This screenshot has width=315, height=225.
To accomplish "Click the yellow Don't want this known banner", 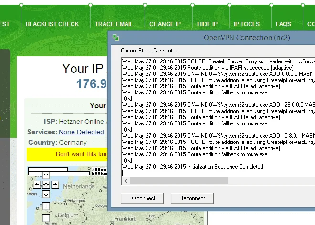I will pos(67,154).
